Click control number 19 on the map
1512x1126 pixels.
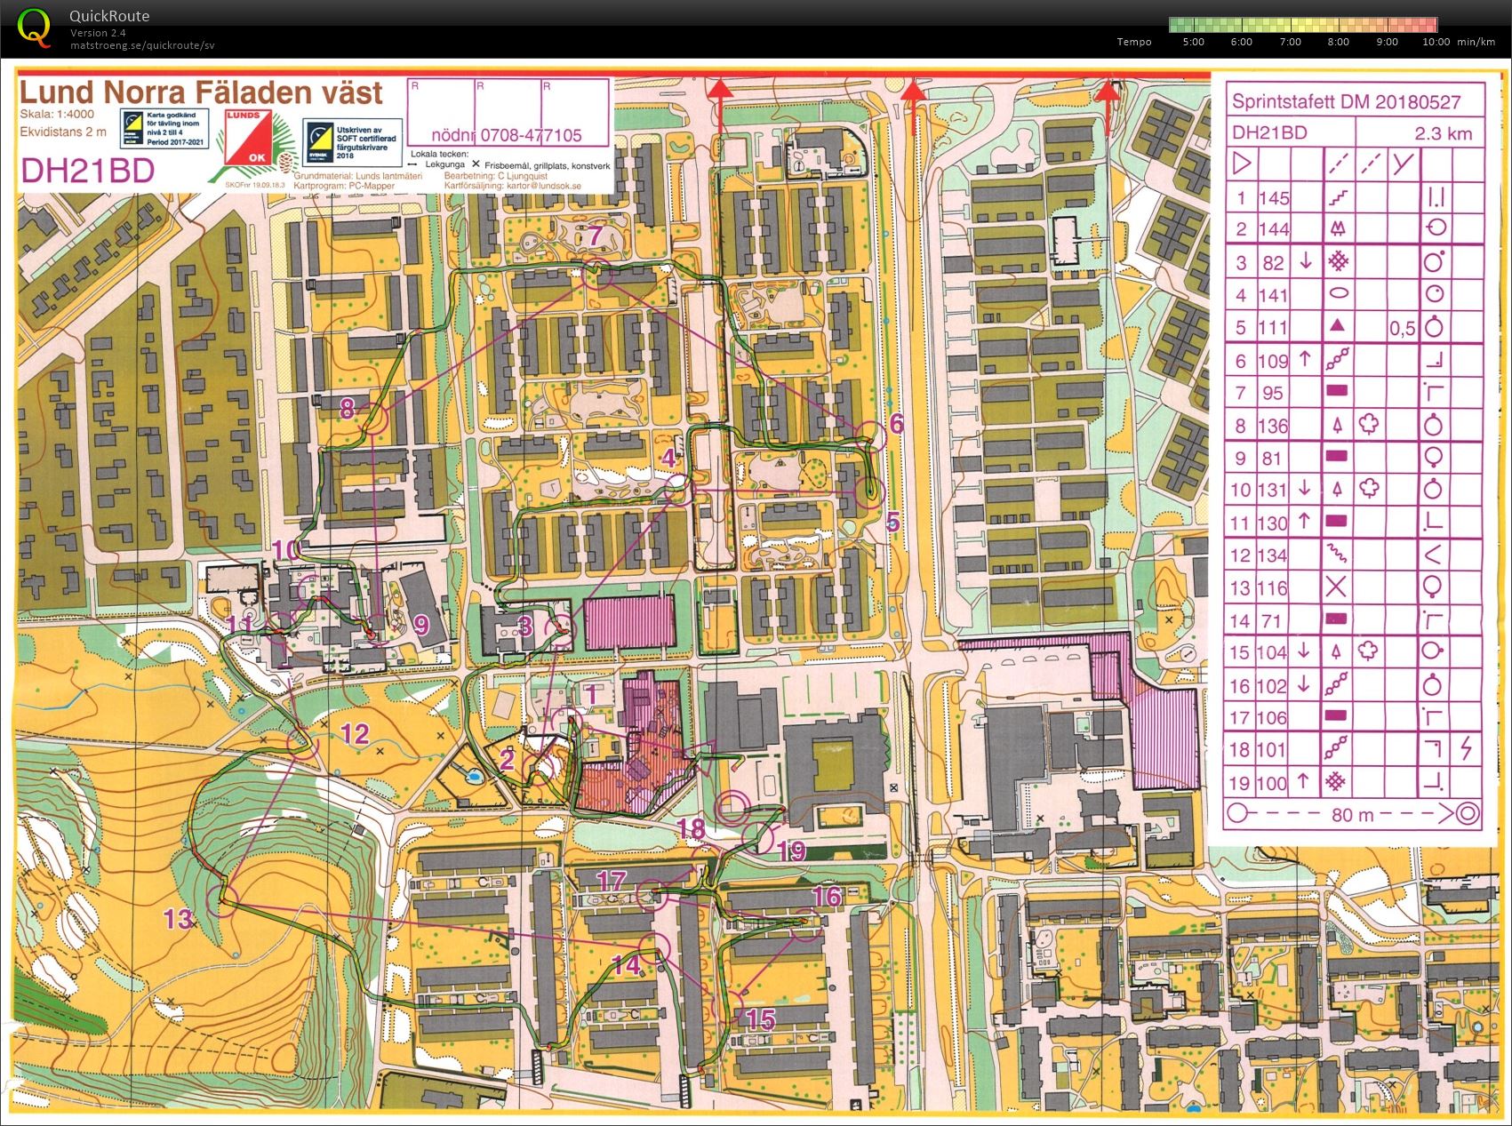pos(791,851)
